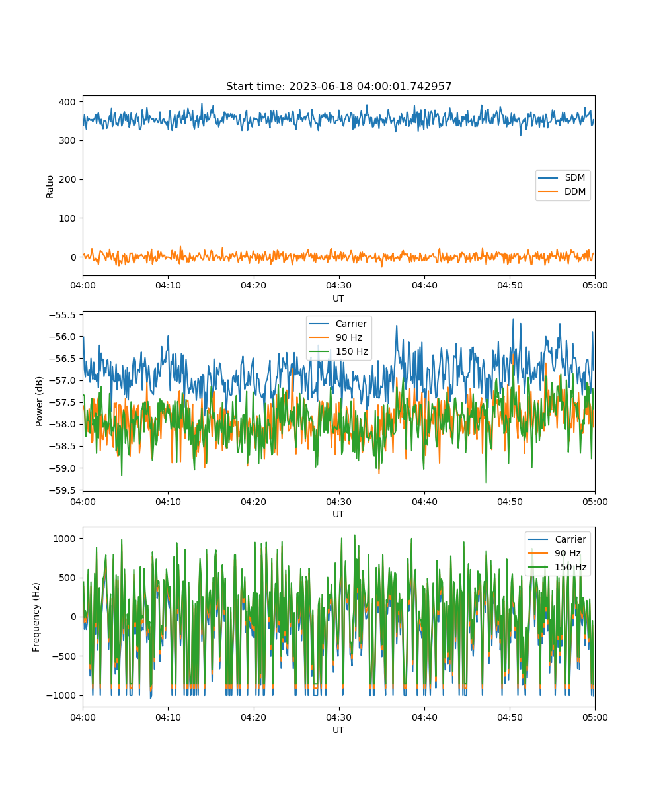Click the '04:00' tick under the Power plot

83,502
